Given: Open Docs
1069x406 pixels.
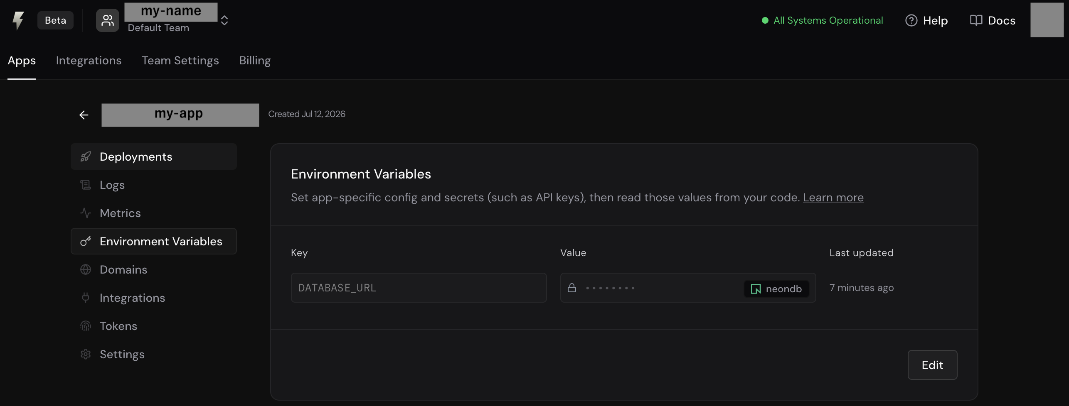Looking at the screenshot, I should pos(993,20).
